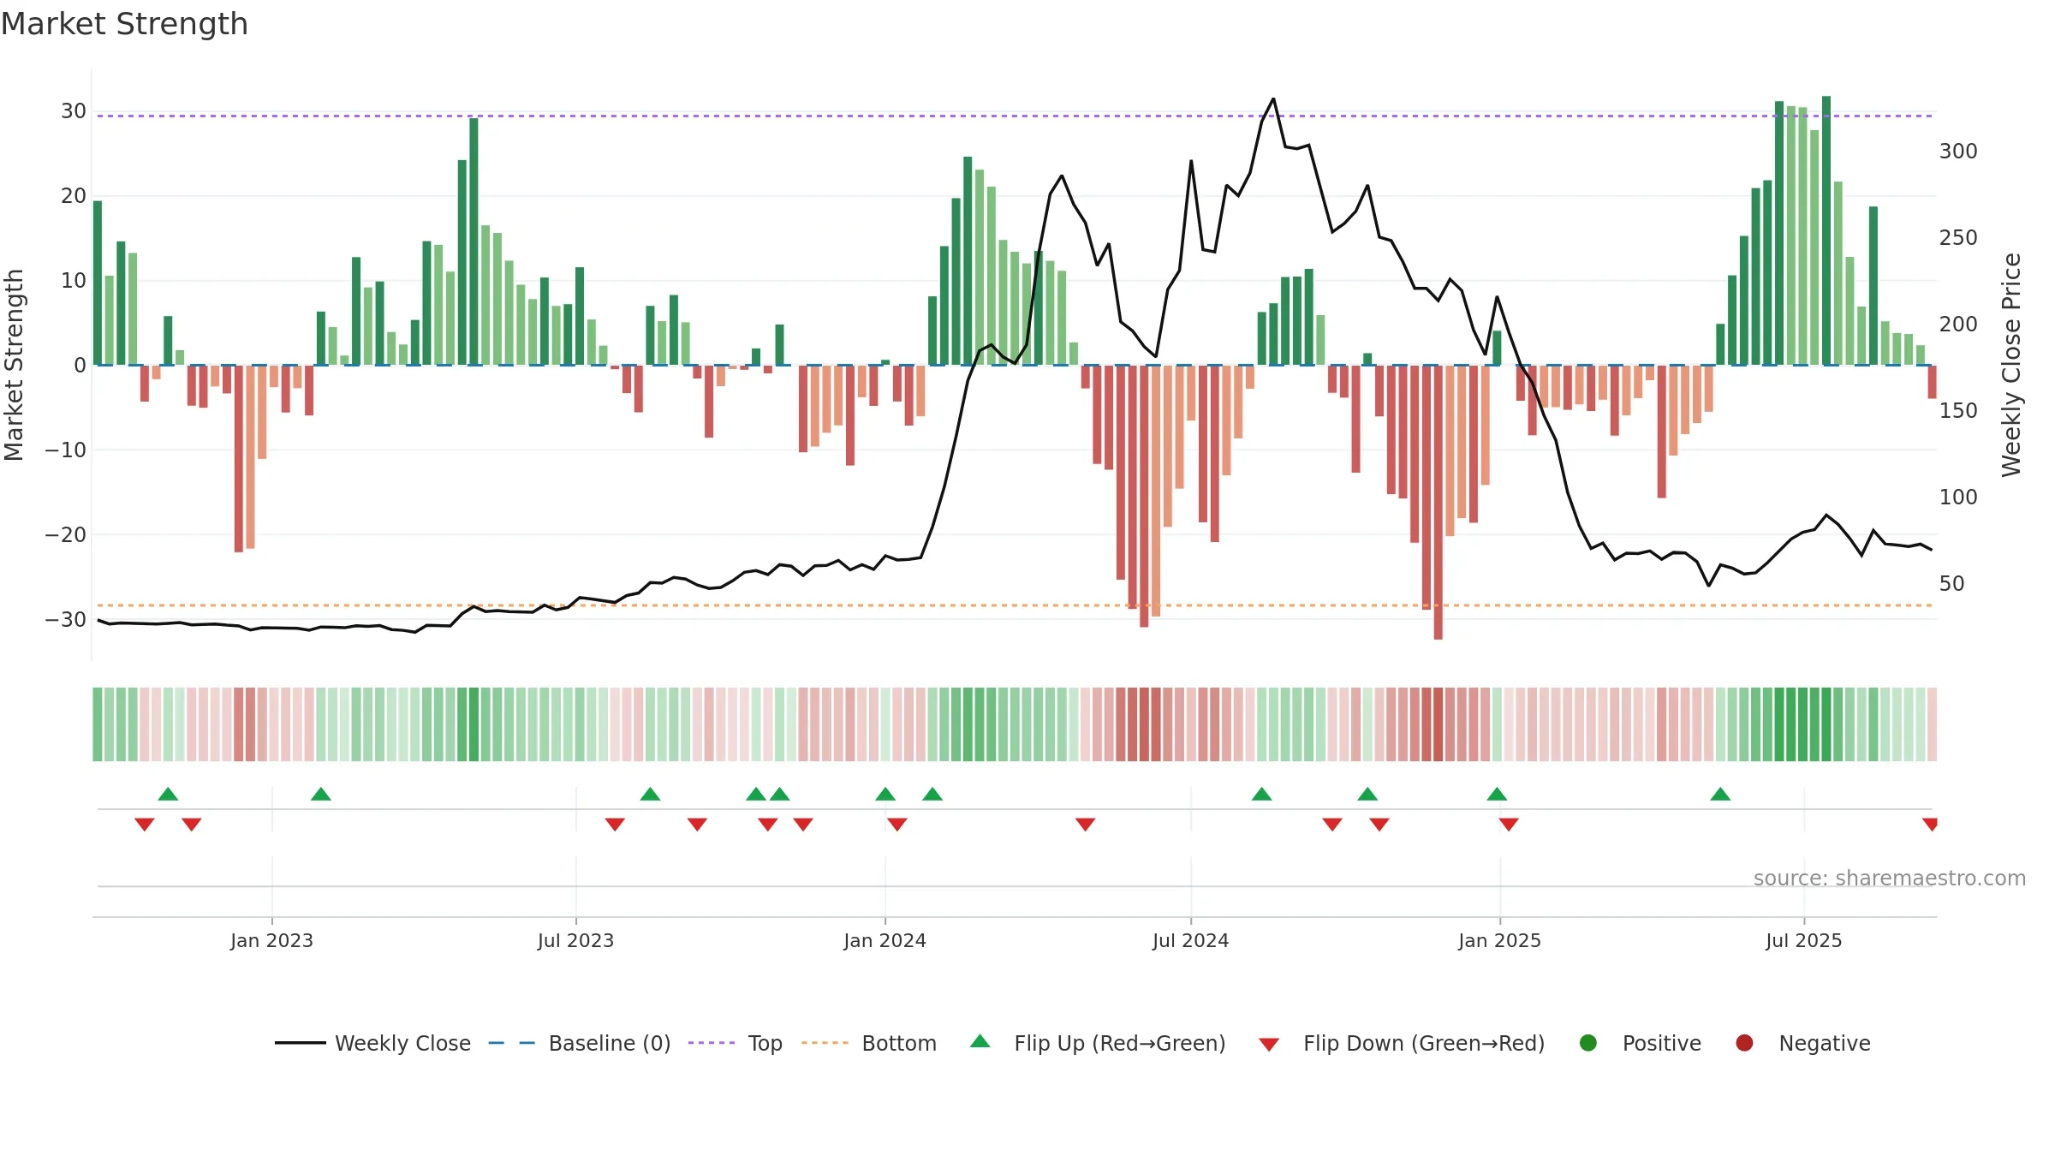Image resolution: width=2055 pixels, height=1156 pixels.
Task: Click the Jan 2024 axis label
Action: pos(885,940)
